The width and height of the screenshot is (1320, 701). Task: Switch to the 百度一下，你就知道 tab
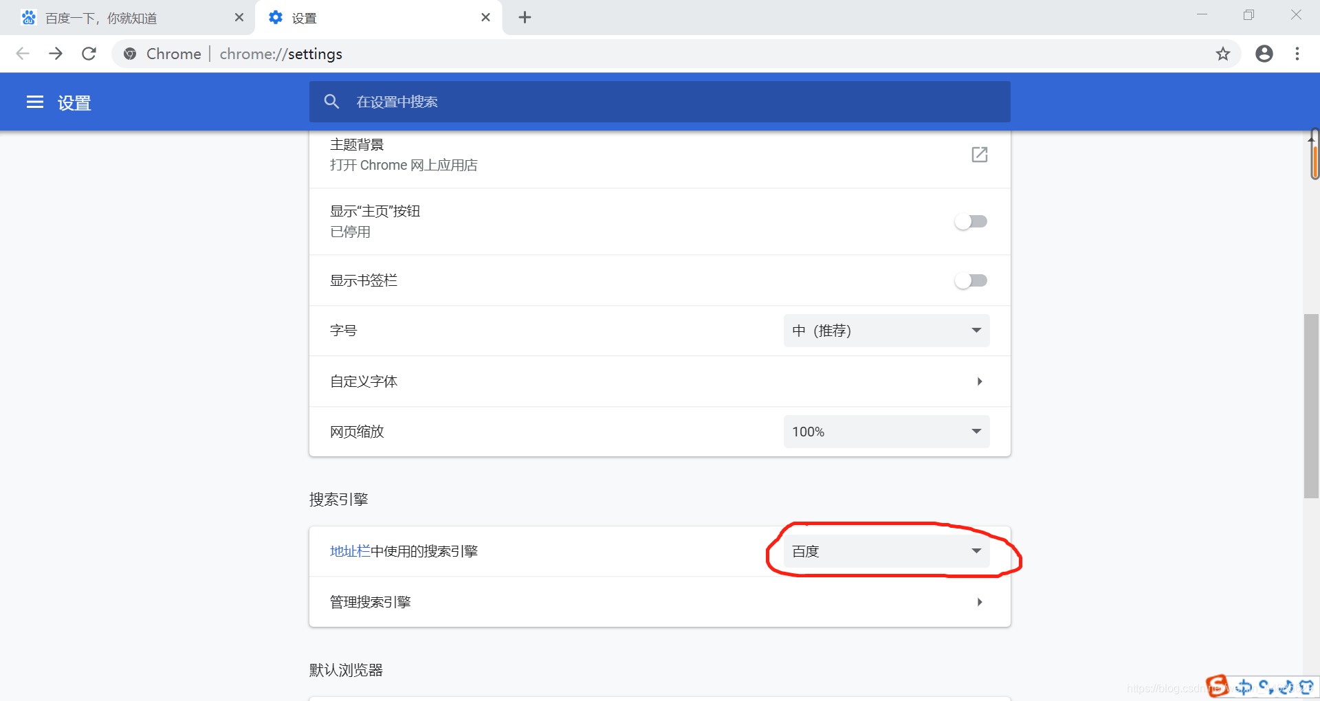(x=127, y=18)
